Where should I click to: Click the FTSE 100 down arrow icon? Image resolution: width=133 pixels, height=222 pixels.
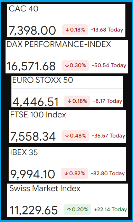pyautogui.click(x=67, y=136)
